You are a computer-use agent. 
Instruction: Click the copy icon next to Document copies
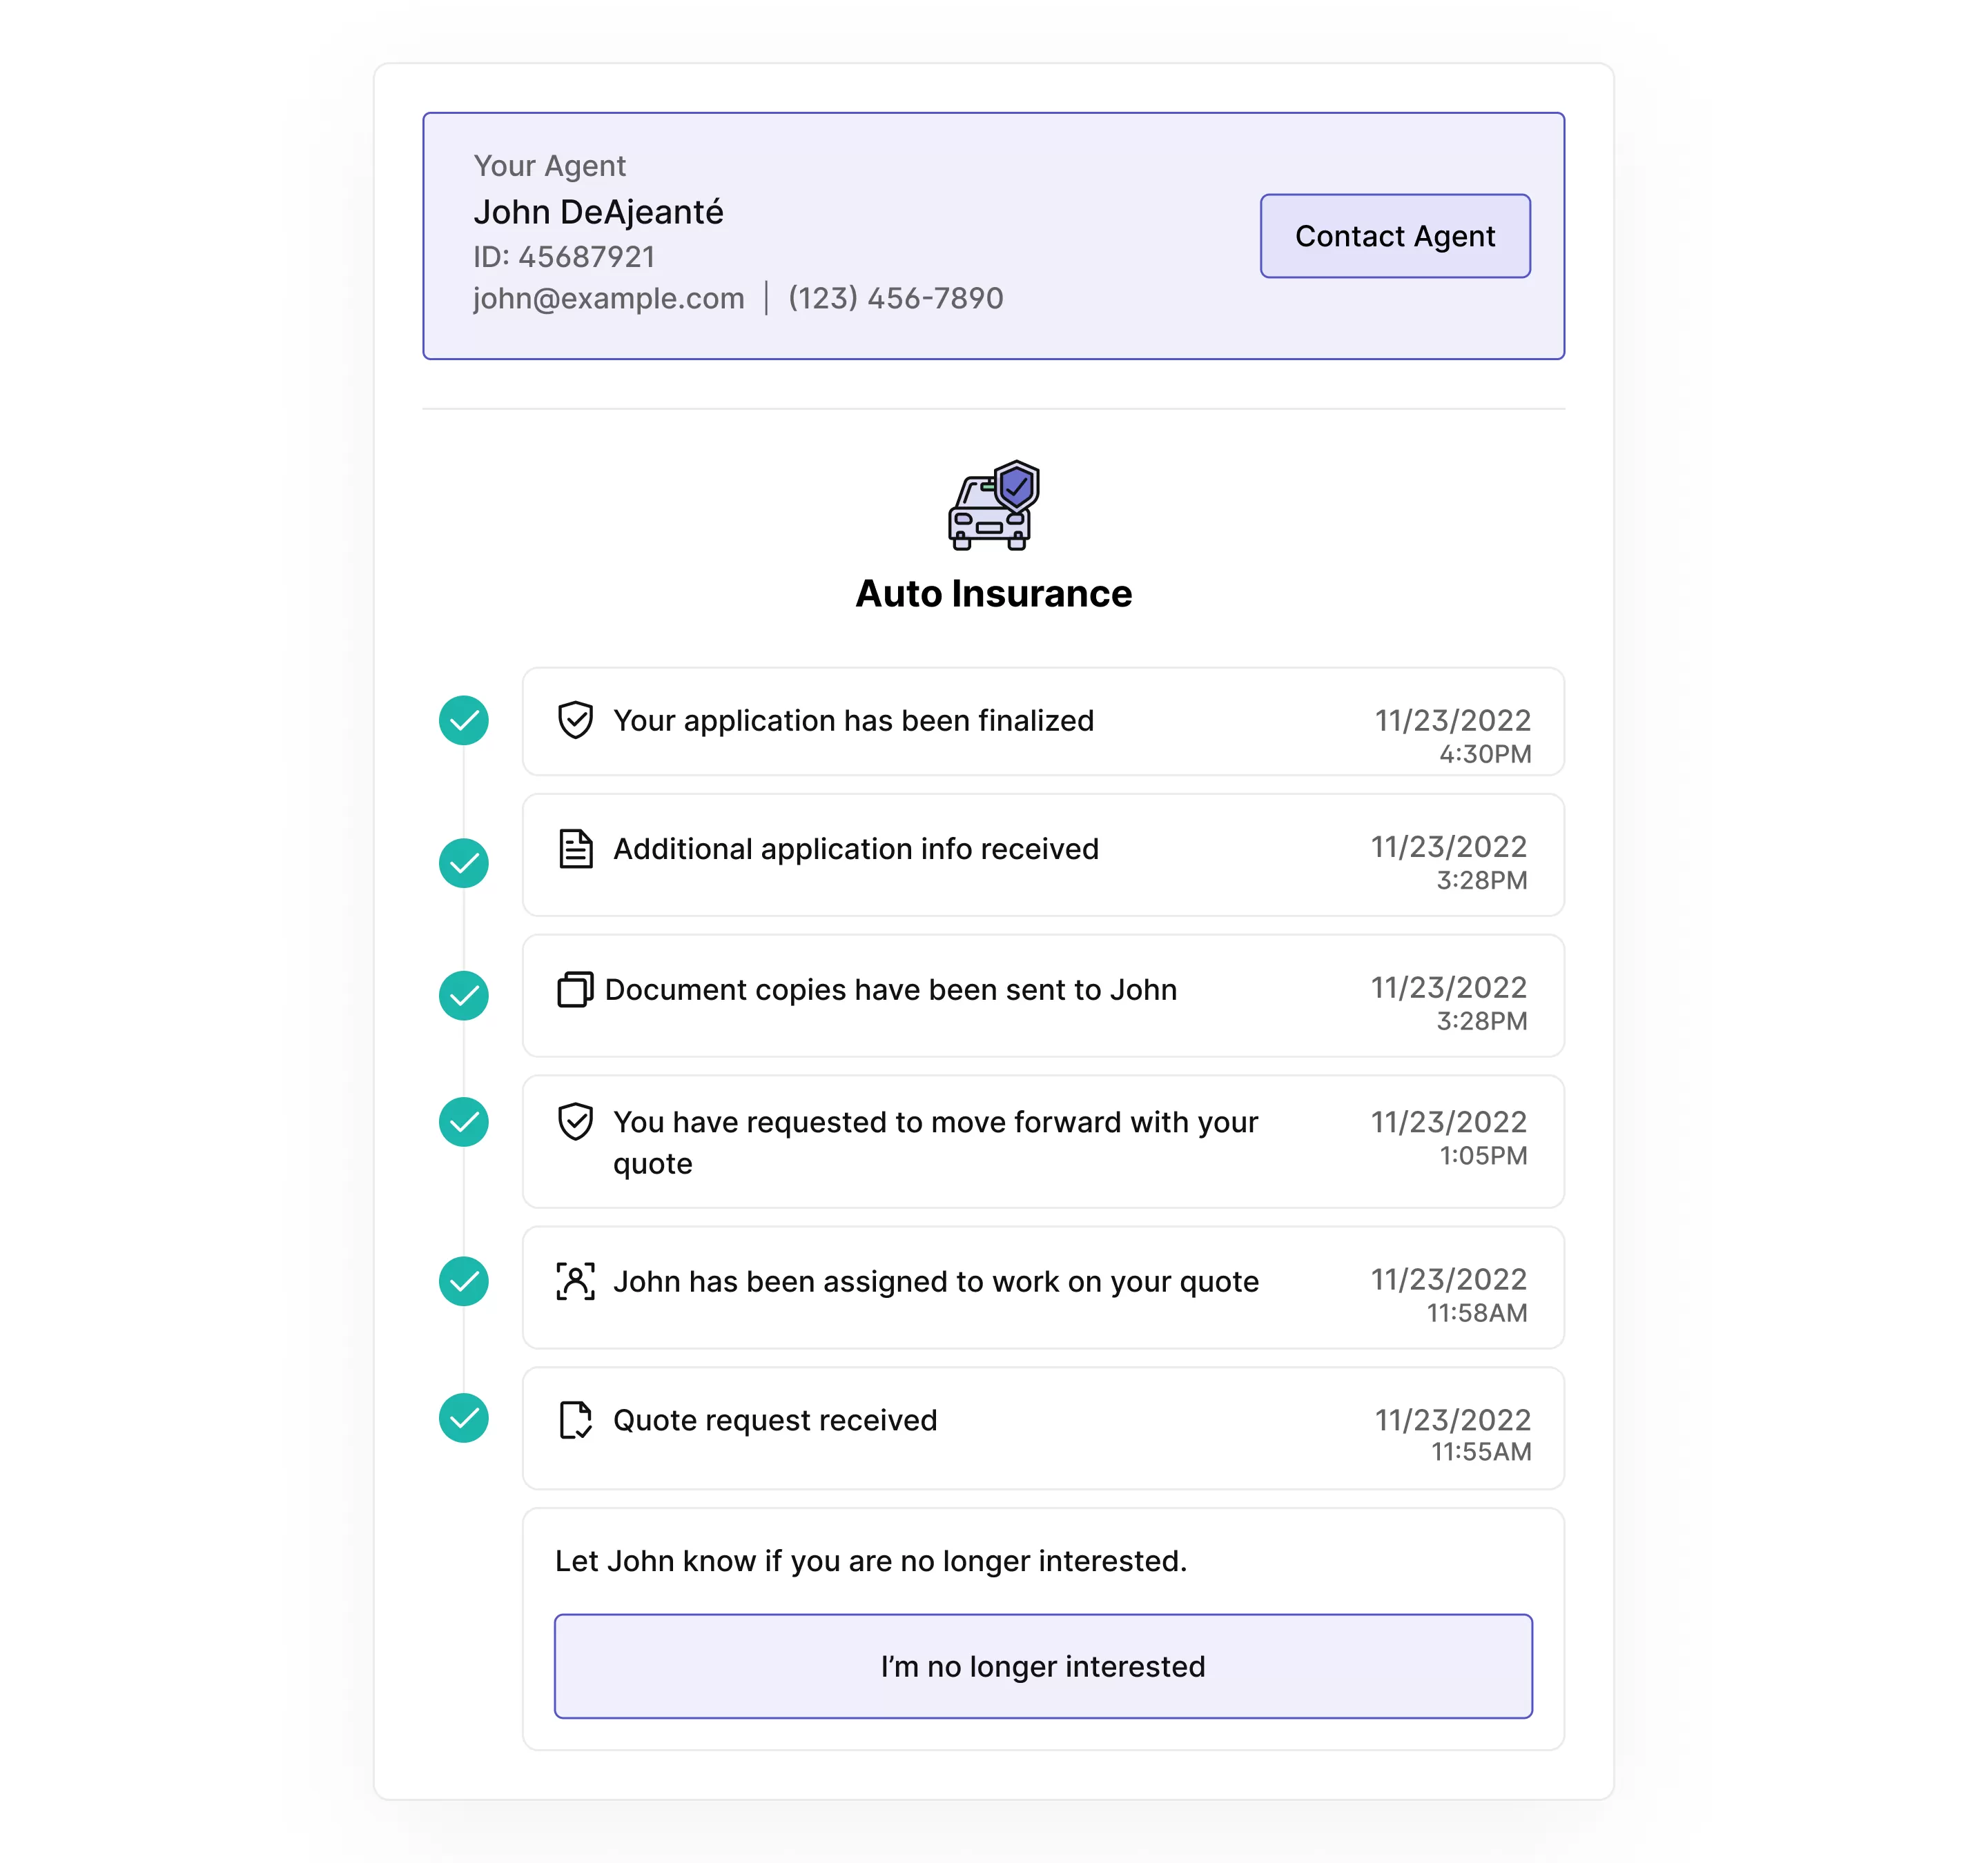point(575,989)
